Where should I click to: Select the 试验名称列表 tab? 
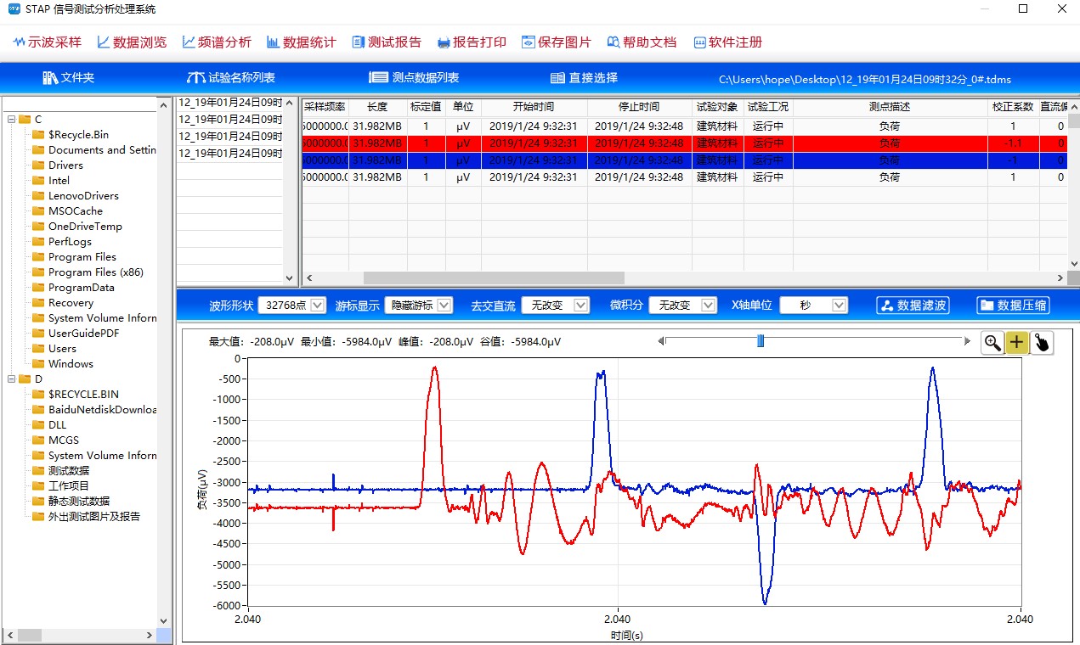[231, 77]
